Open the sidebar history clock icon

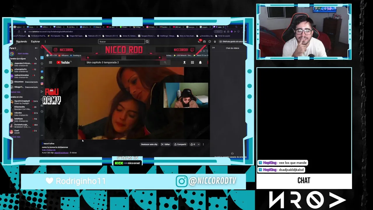click(42, 111)
